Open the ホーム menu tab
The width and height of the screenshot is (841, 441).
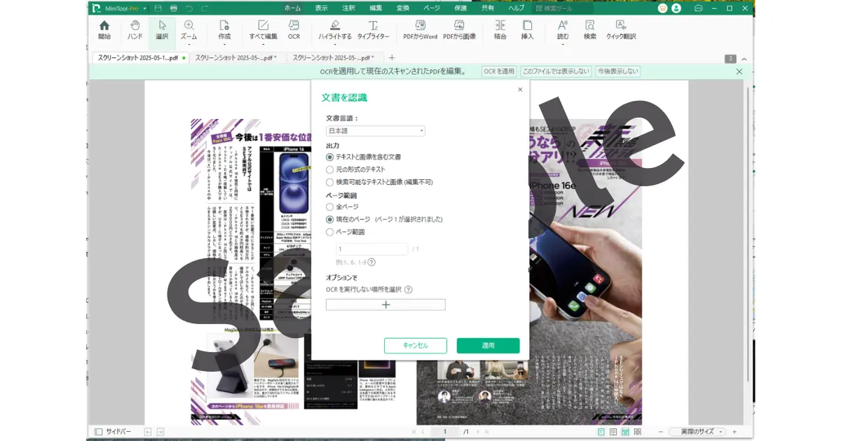pyautogui.click(x=293, y=8)
